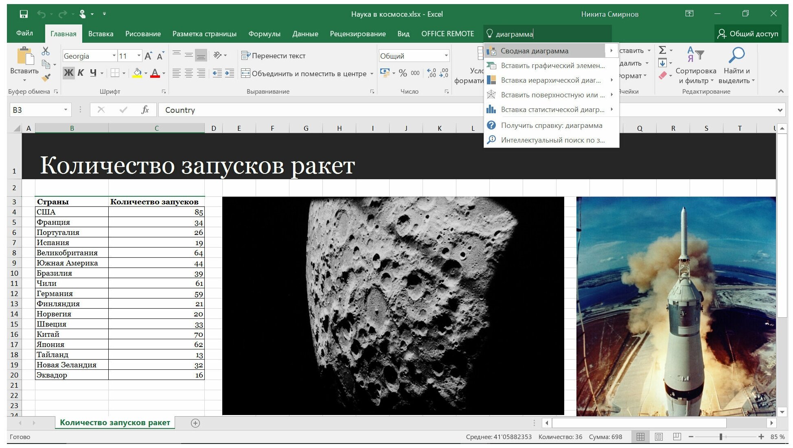This screenshot has width=793, height=448.
Task: Apply accounting currency format icon
Action: [385, 73]
